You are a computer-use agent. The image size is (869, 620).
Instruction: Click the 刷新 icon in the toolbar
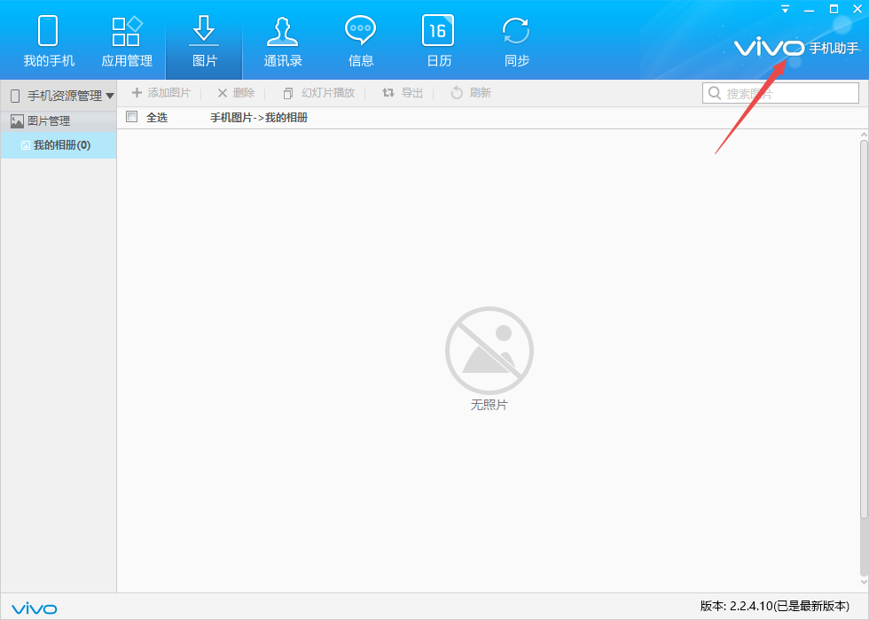pyautogui.click(x=470, y=93)
